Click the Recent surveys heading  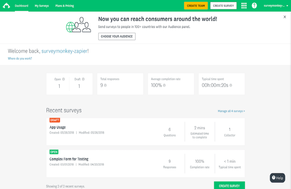tap(64, 110)
